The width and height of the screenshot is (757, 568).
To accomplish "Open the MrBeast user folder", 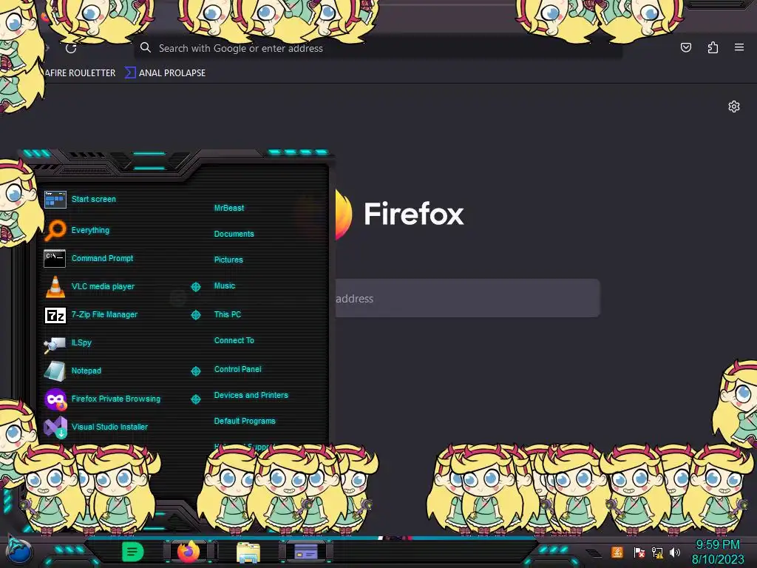I will 229,208.
